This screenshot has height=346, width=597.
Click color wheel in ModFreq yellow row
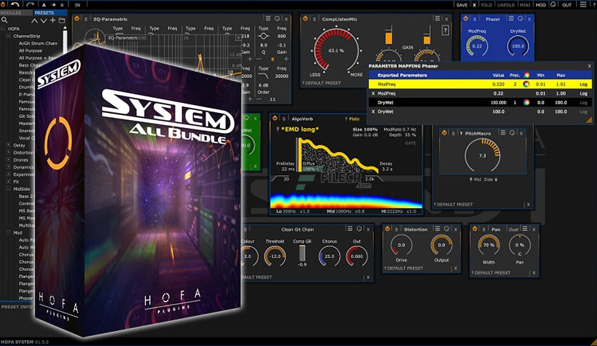point(526,84)
